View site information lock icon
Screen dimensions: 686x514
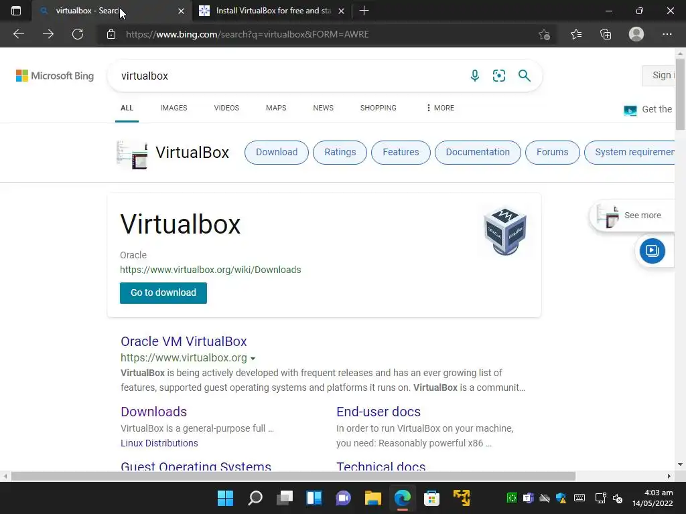pyautogui.click(x=111, y=34)
